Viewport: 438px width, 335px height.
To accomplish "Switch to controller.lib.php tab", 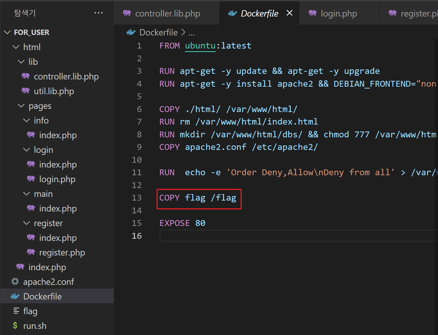I will [167, 13].
